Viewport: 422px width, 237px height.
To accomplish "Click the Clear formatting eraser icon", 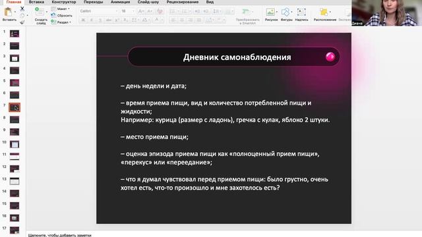I will coord(160,11).
